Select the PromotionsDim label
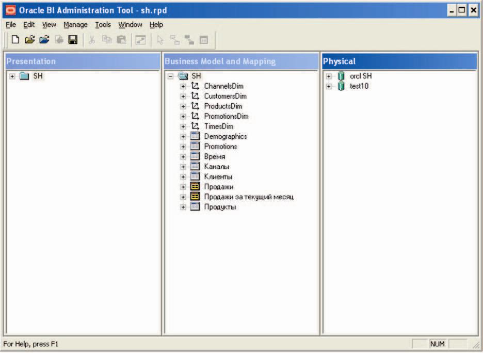Viewport: 483px width, 353px height. [x=226, y=117]
